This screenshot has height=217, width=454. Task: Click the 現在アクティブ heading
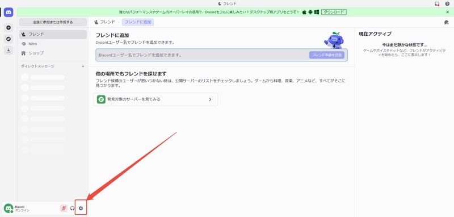(375, 34)
